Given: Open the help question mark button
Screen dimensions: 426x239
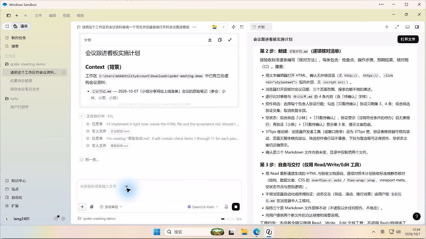Looking at the screenshot, I should [x=417, y=216].
